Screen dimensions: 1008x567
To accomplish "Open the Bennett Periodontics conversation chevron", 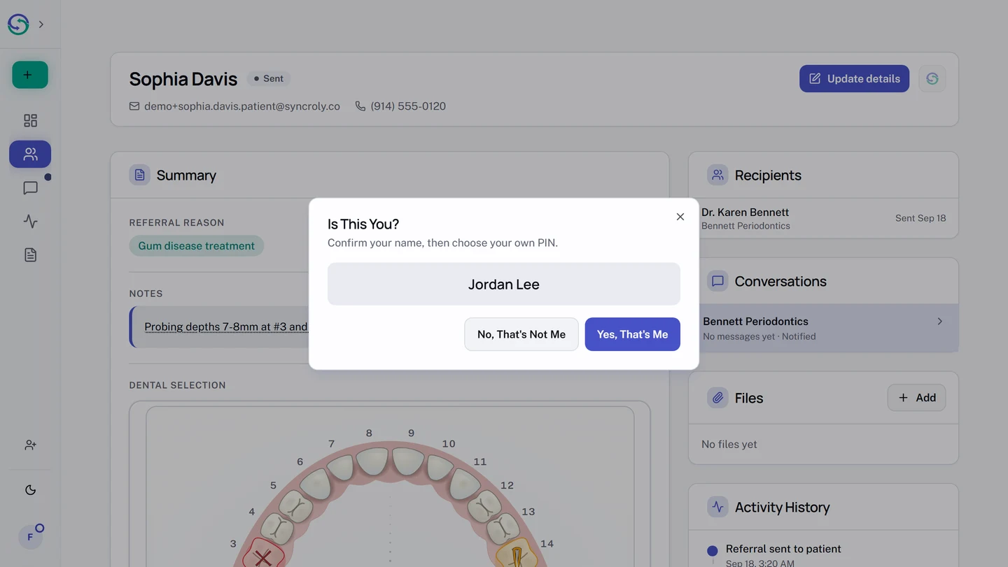I will point(940,322).
